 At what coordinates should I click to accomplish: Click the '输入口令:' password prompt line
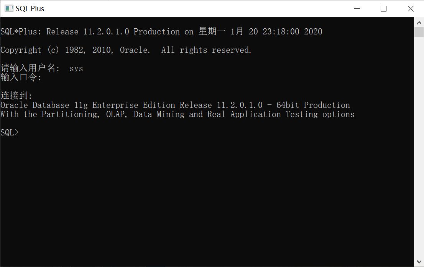pyautogui.click(x=21, y=77)
